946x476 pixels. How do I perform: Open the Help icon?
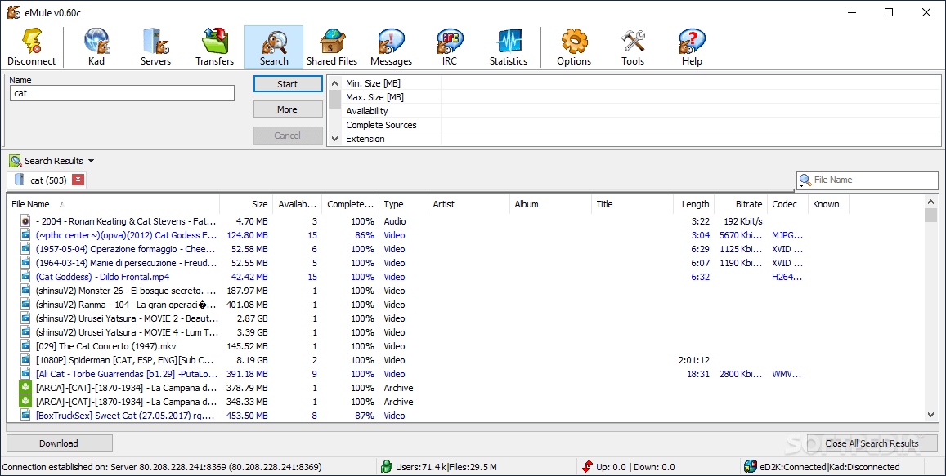click(692, 47)
